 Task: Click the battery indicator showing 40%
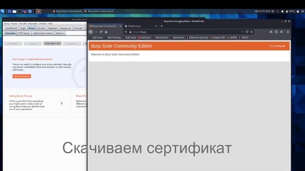click(x=290, y=11)
